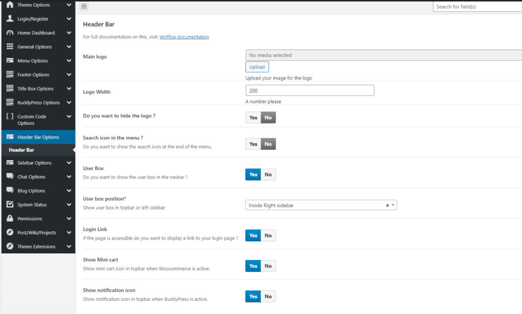Click the Login/Register user icon
Viewport: 522px width, 314px height.
tap(10, 19)
